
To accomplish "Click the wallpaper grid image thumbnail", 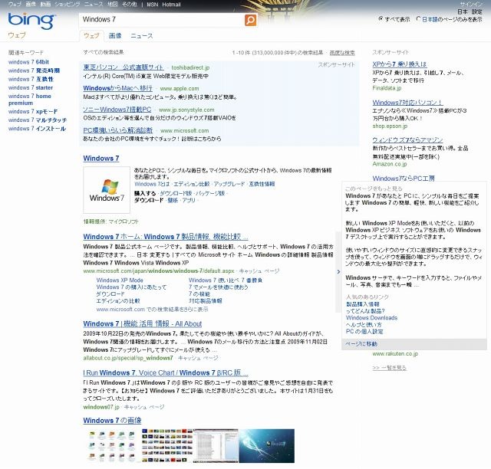I will 167,446.
